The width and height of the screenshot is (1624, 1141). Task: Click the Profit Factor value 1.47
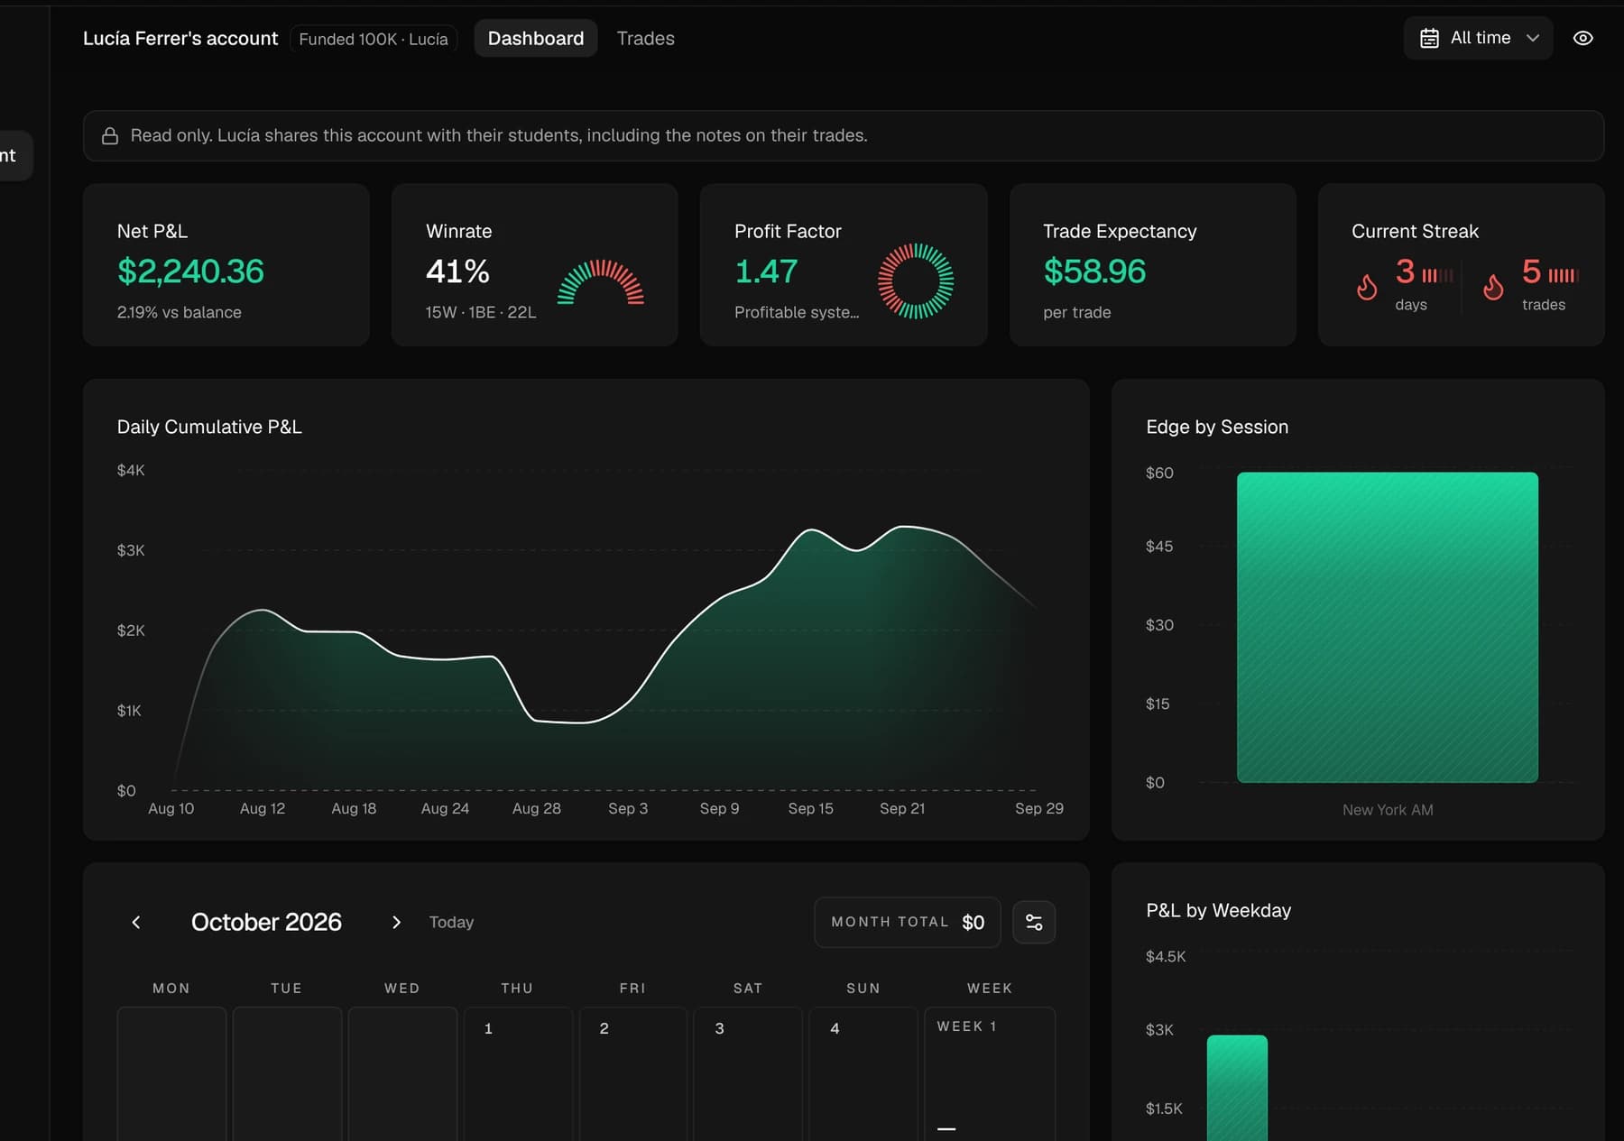pyautogui.click(x=766, y=271)
